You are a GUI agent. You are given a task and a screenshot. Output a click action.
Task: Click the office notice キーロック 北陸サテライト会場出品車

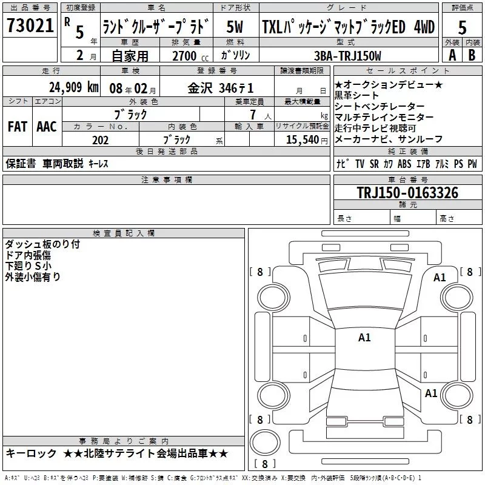click(x=117, y=453)
